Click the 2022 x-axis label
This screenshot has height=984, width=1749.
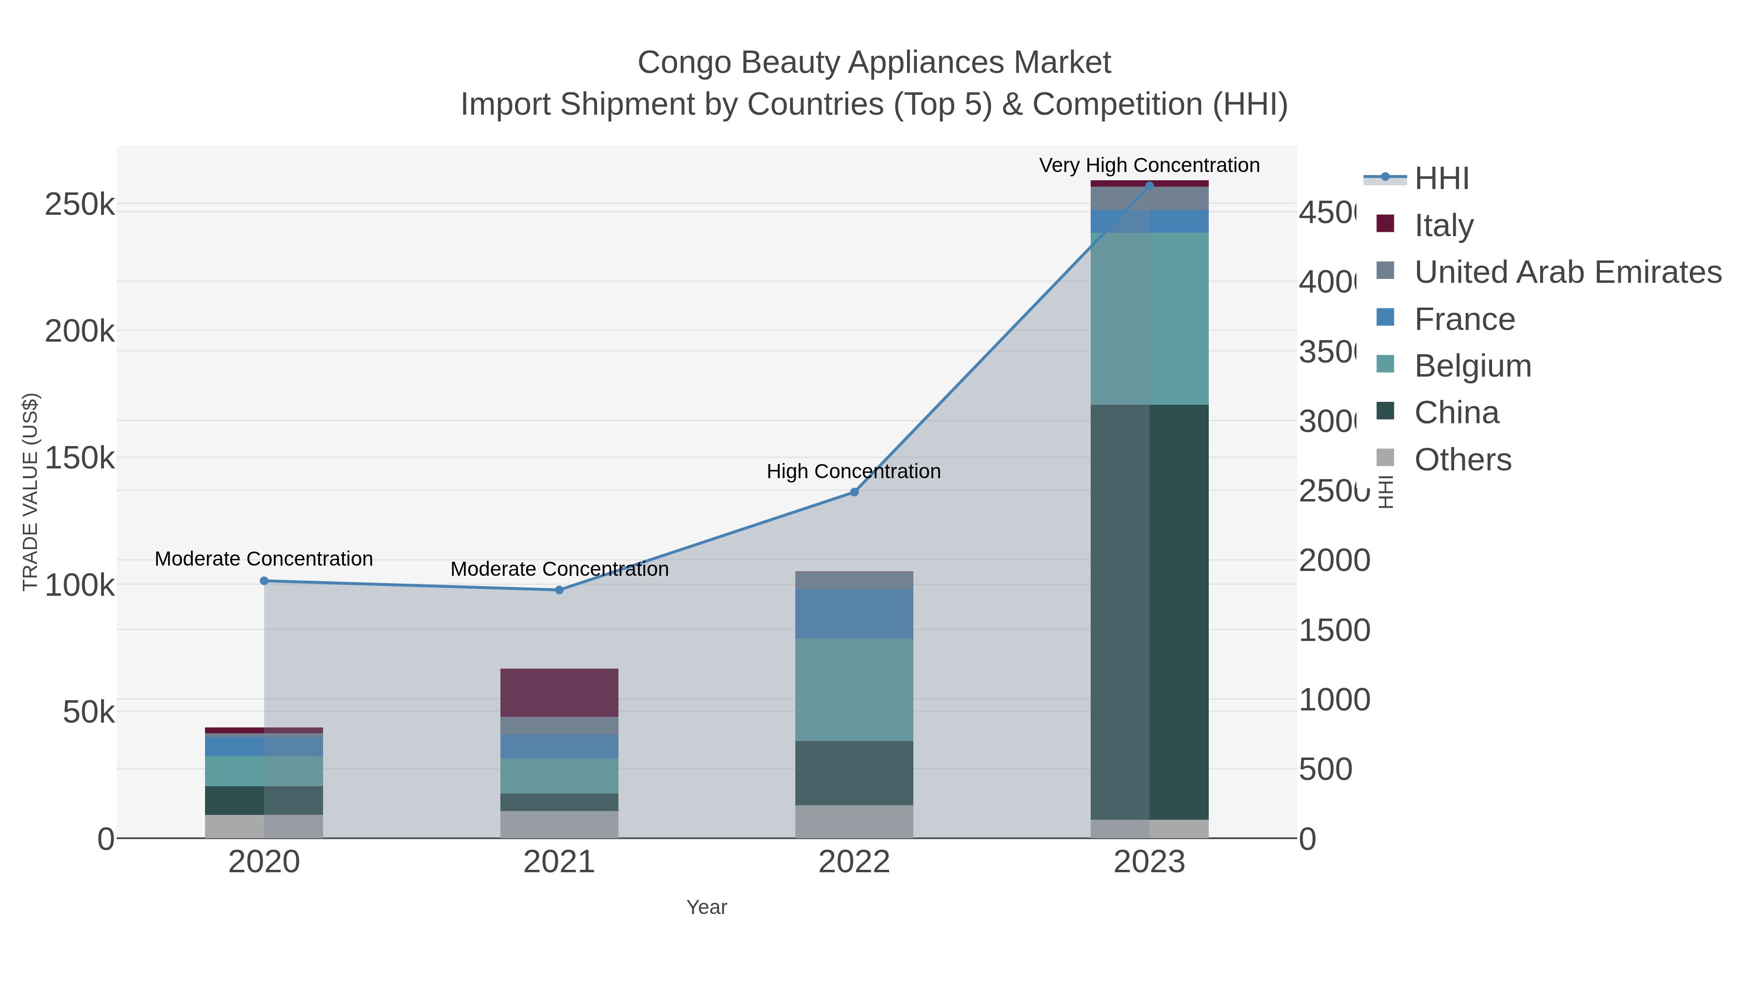coord(854,862)
